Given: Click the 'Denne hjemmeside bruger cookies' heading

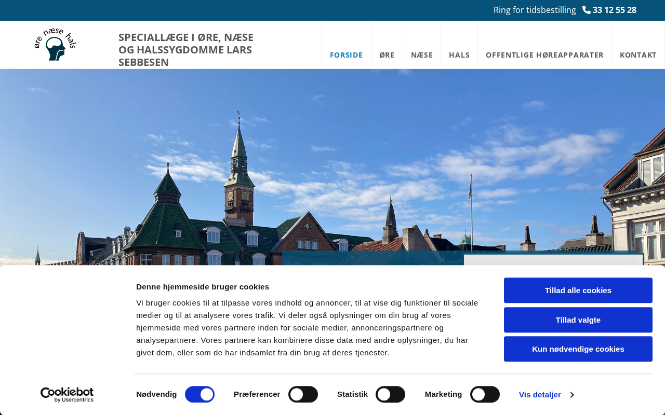Looking at the screenshot, I should pyautogui.click(x=203, y=287).
